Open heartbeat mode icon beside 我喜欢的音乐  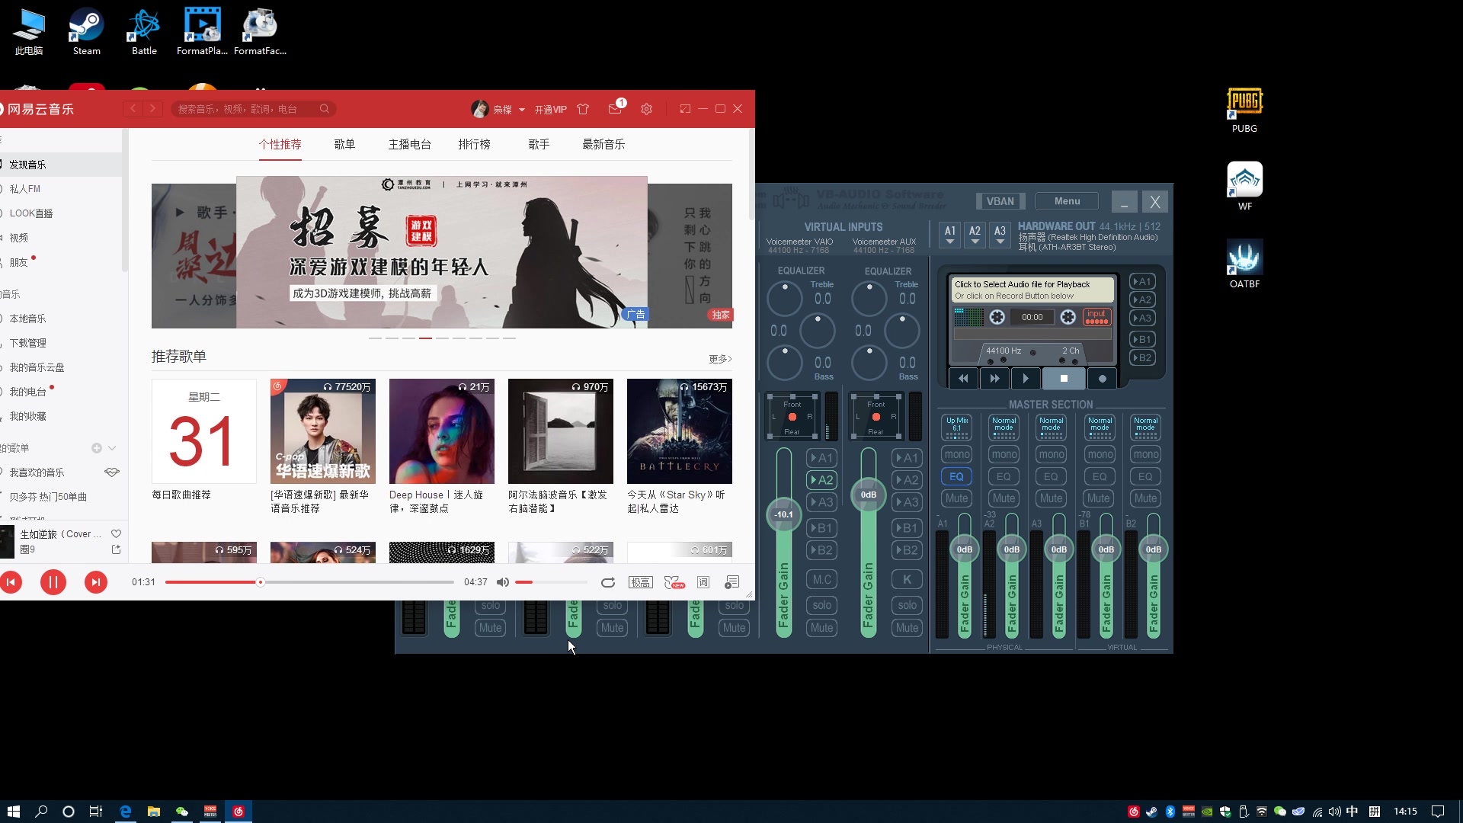[x=112, y=472]
